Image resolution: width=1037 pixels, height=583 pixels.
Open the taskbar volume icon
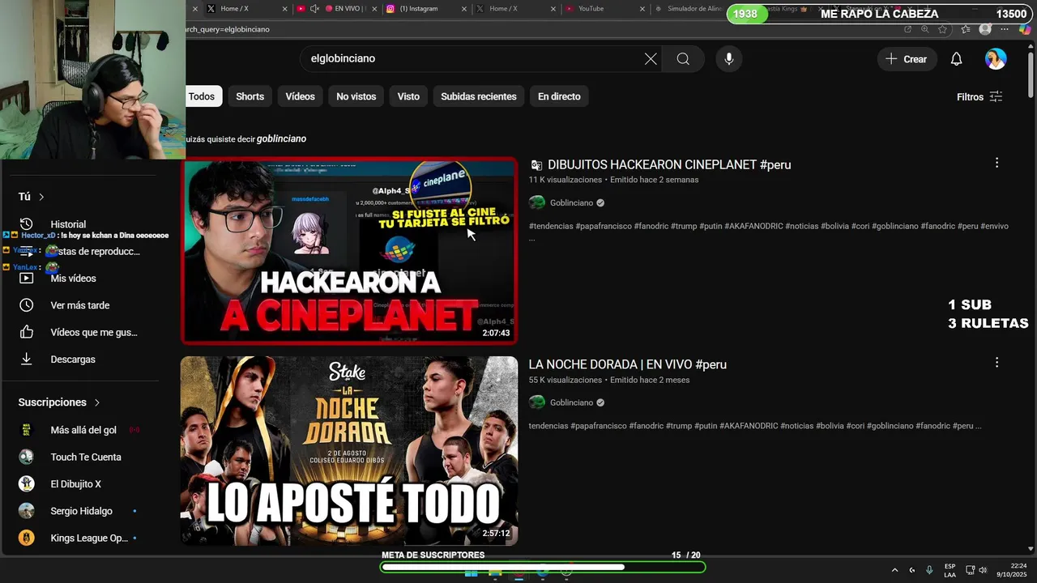[x=983, y=570]
